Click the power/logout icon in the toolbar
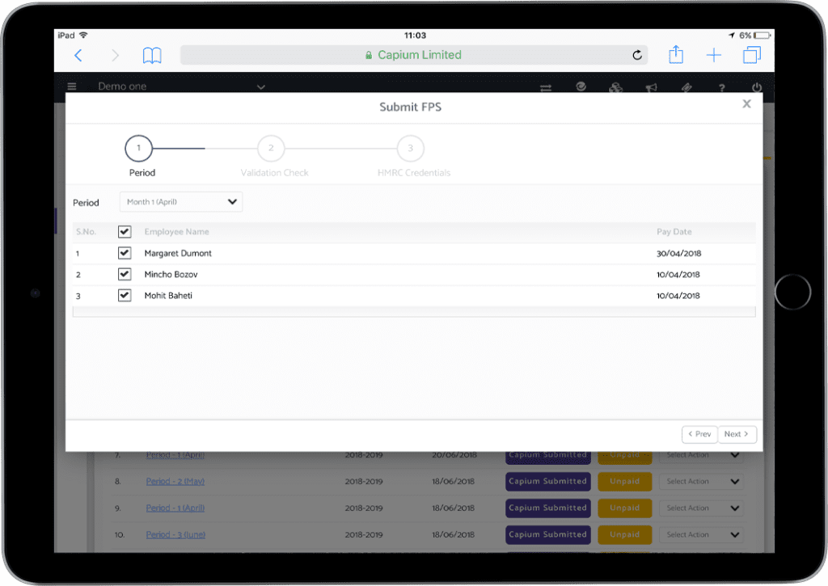Image resolution: width=828 pixels, height=586 pixels. (x=755, y=87)
